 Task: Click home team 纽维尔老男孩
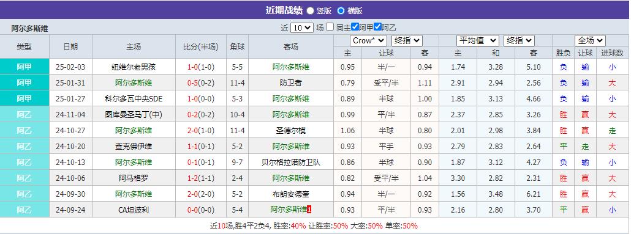pyautogui.click(x=134, y=67)
